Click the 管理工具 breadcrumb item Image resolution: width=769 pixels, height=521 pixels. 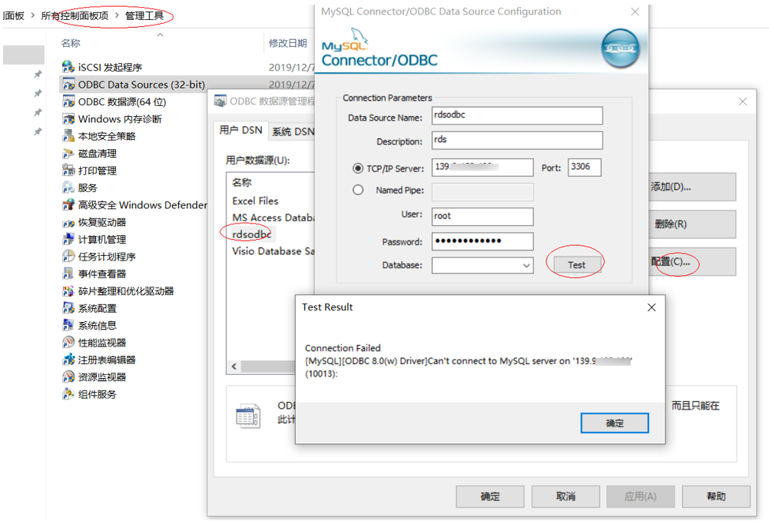[144, 15]
